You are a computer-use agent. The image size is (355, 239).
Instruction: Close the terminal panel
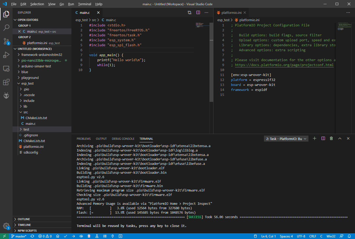point(348,138)
